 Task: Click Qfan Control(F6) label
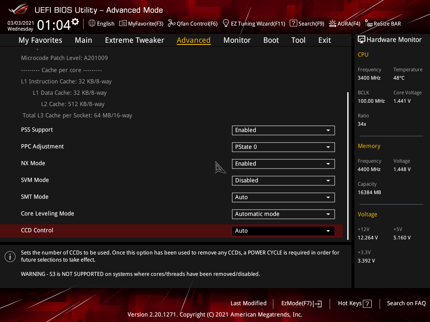point(197,23)
